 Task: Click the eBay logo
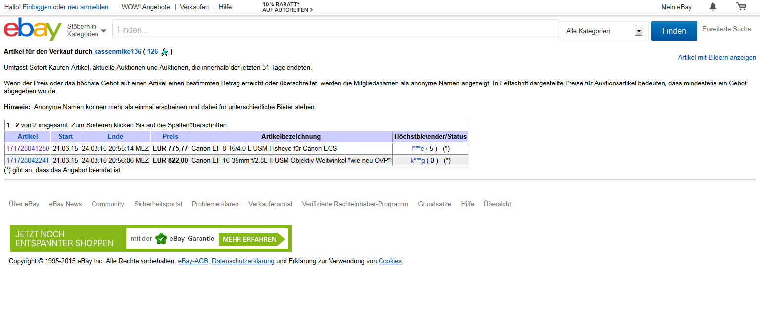click(33, 30)
